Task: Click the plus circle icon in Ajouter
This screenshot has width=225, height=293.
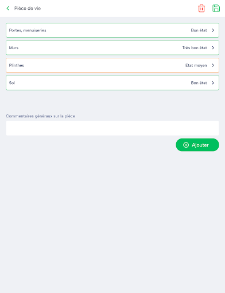Action: point(186,145)
